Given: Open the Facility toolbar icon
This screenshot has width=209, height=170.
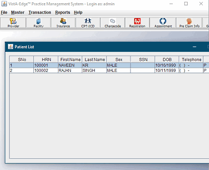Looking at the screenshot, I should pyautogui.click(x=39, y=23).
